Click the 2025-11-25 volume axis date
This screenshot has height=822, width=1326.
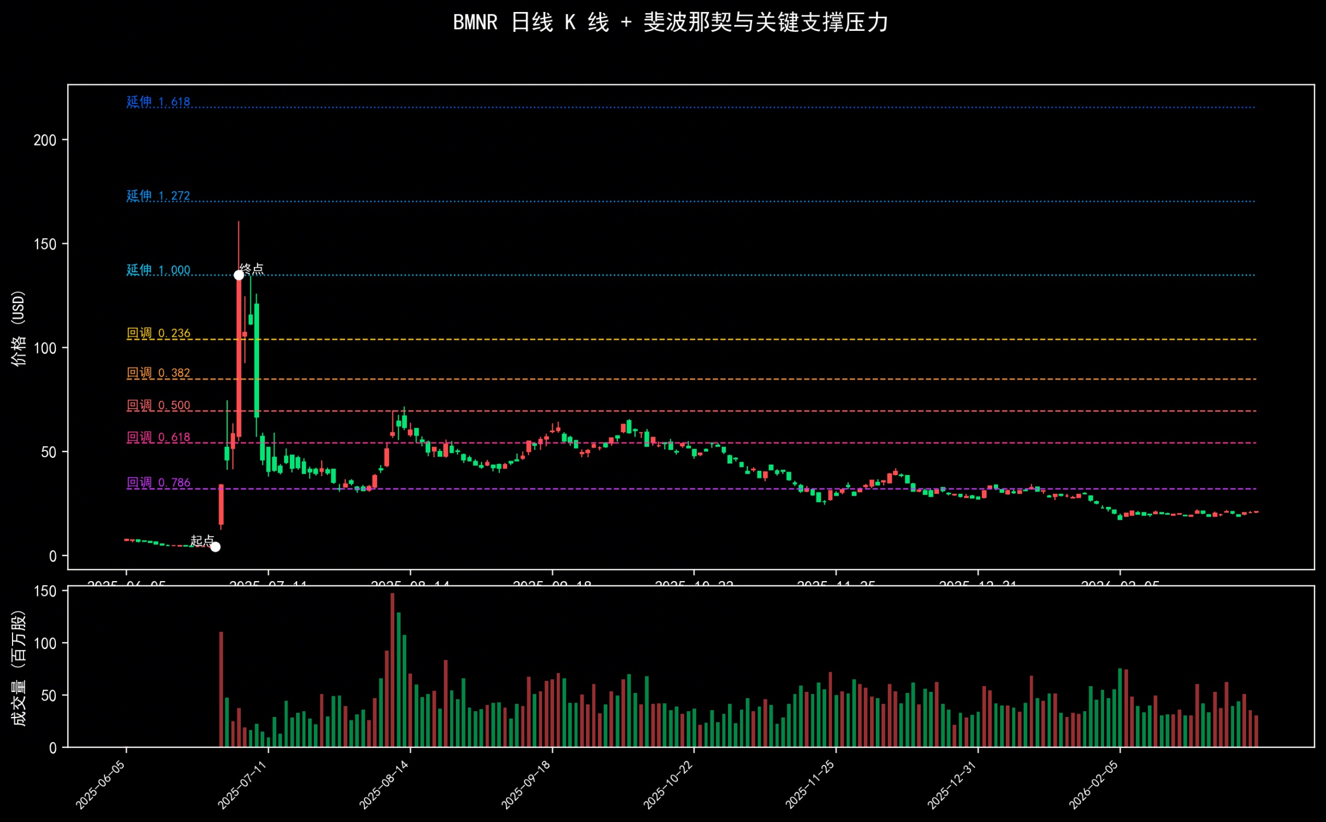click(810, 784)
